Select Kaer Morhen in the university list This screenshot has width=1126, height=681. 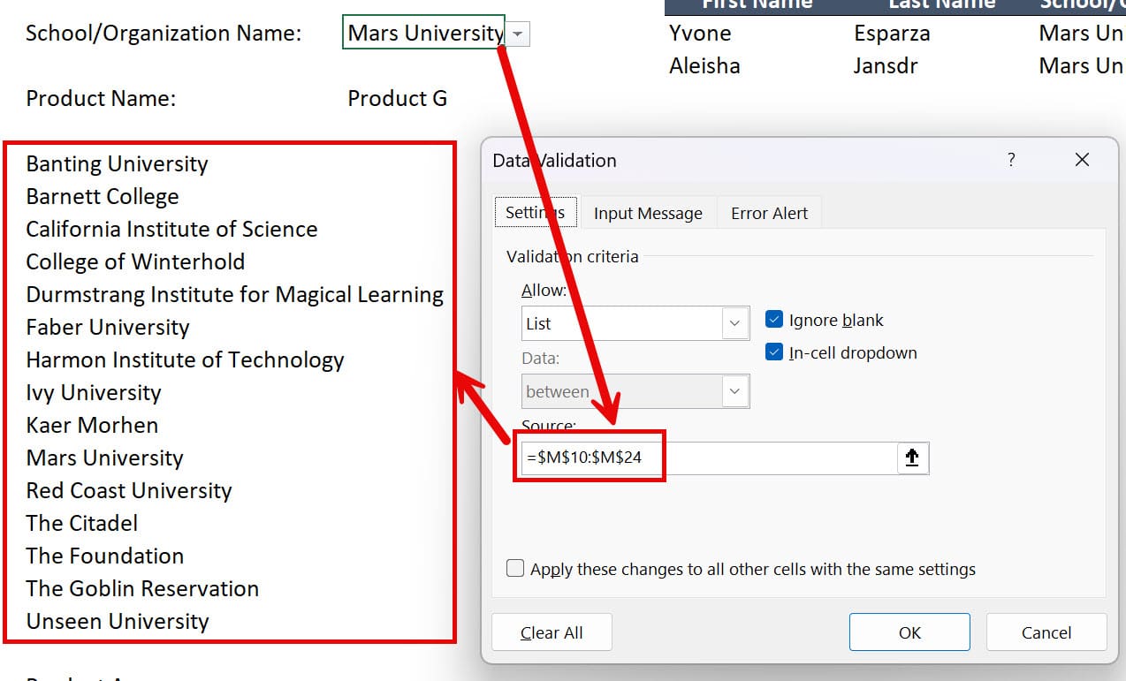tap(91, 425)
